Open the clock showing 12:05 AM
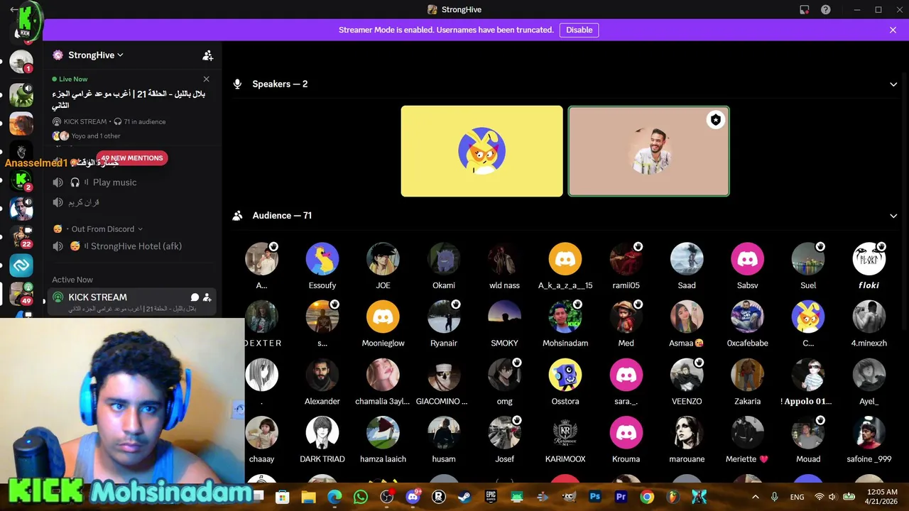 pos(881,497)
